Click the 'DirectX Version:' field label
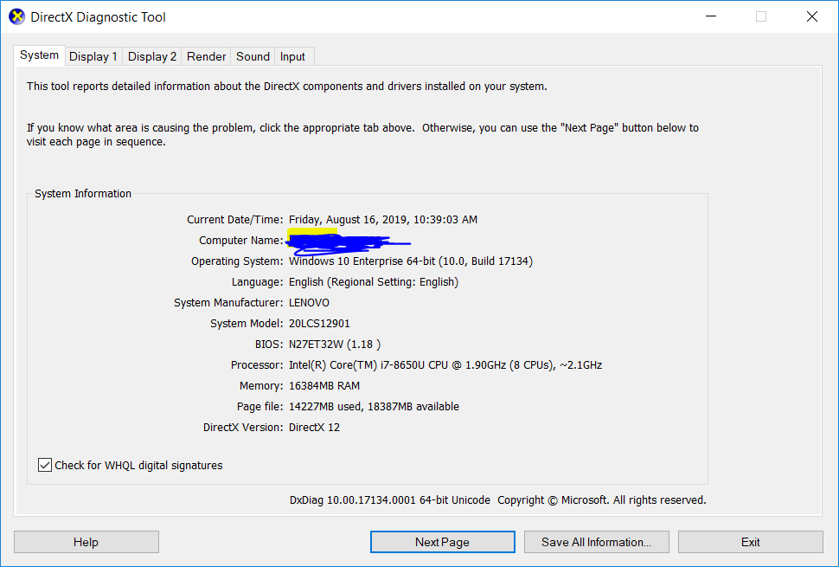Viewport: 839px width, 567px height. coord(243,428)
